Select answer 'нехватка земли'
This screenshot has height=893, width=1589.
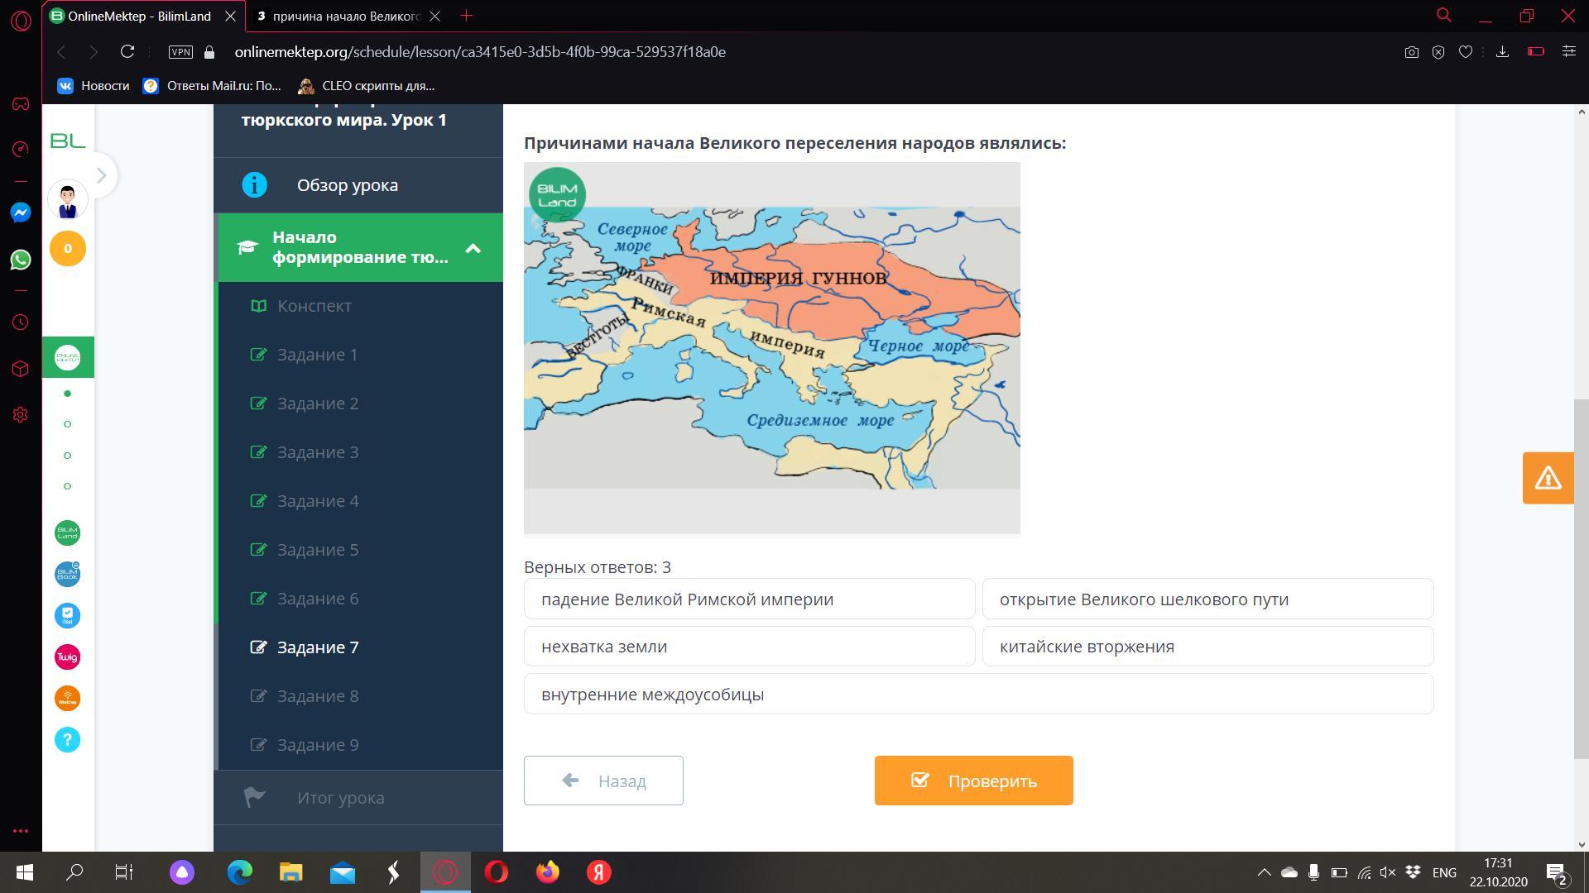point(749,647)
